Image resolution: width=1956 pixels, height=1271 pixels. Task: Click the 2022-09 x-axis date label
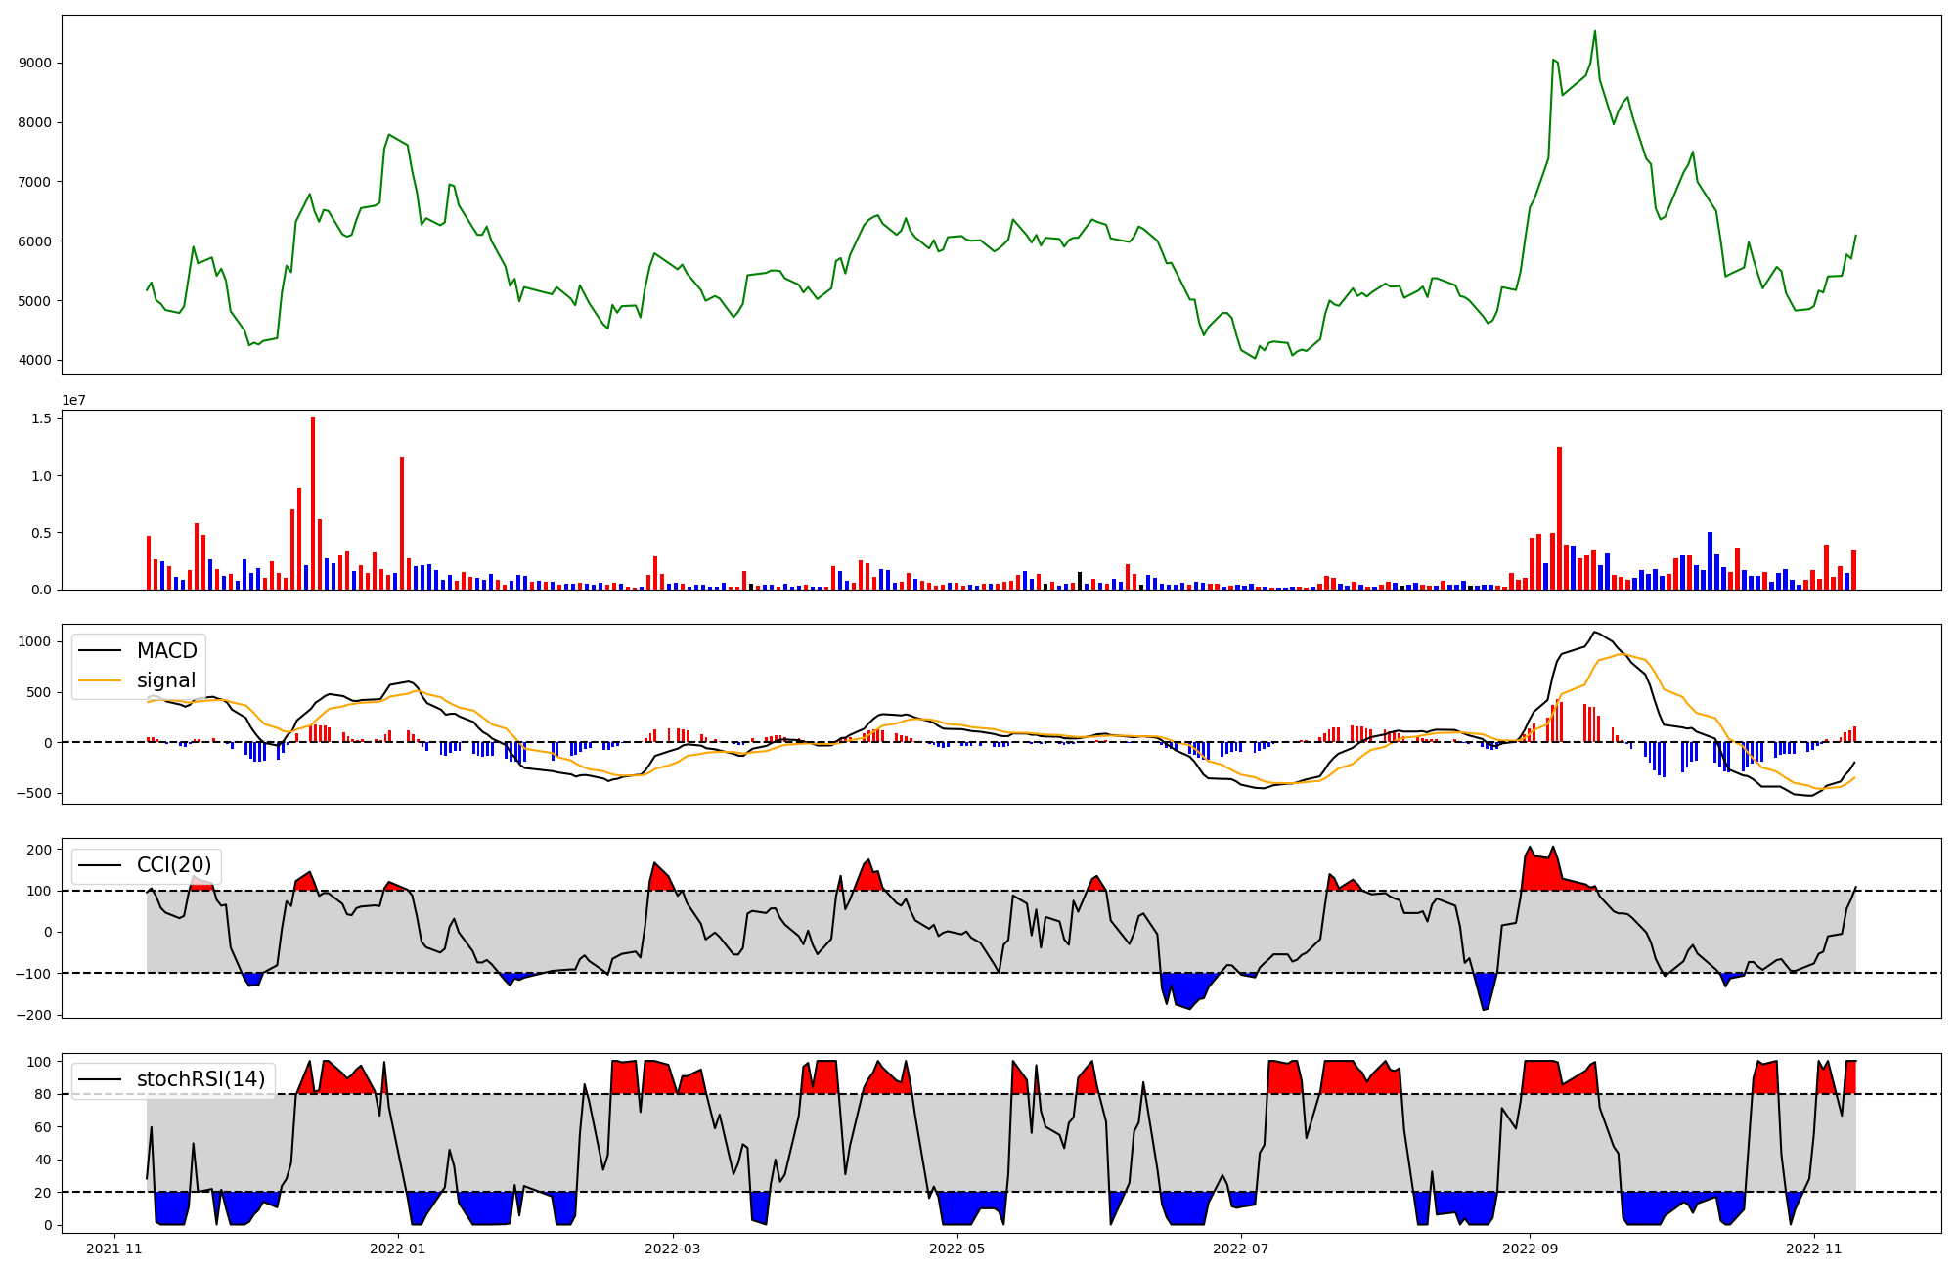tap(1530, 1249)
